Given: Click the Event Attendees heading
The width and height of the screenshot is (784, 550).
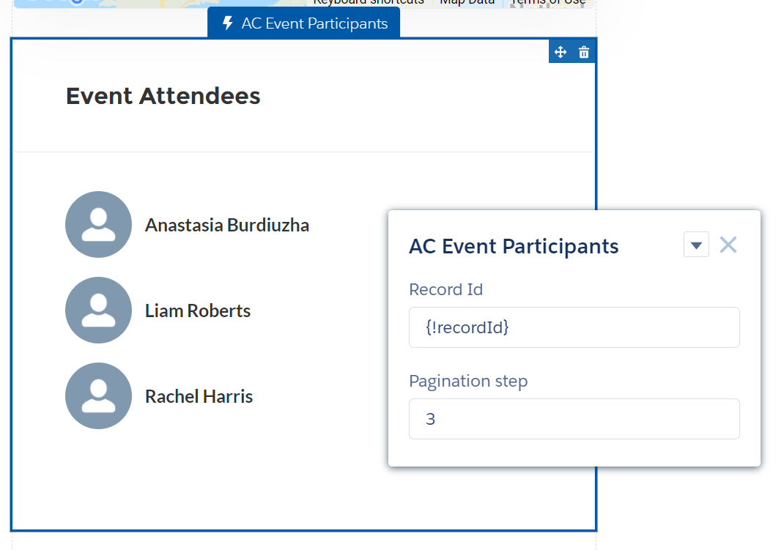Looking at the screenshot, I should click(163, 96).
